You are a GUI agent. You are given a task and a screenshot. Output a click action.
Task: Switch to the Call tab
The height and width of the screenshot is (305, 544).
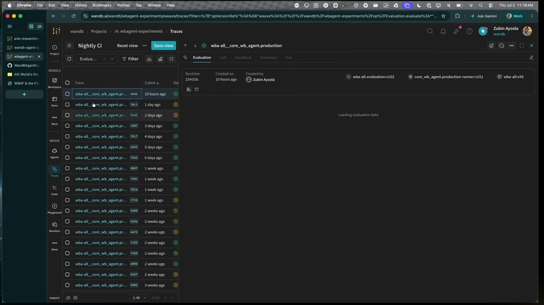[x=223, y=57]
